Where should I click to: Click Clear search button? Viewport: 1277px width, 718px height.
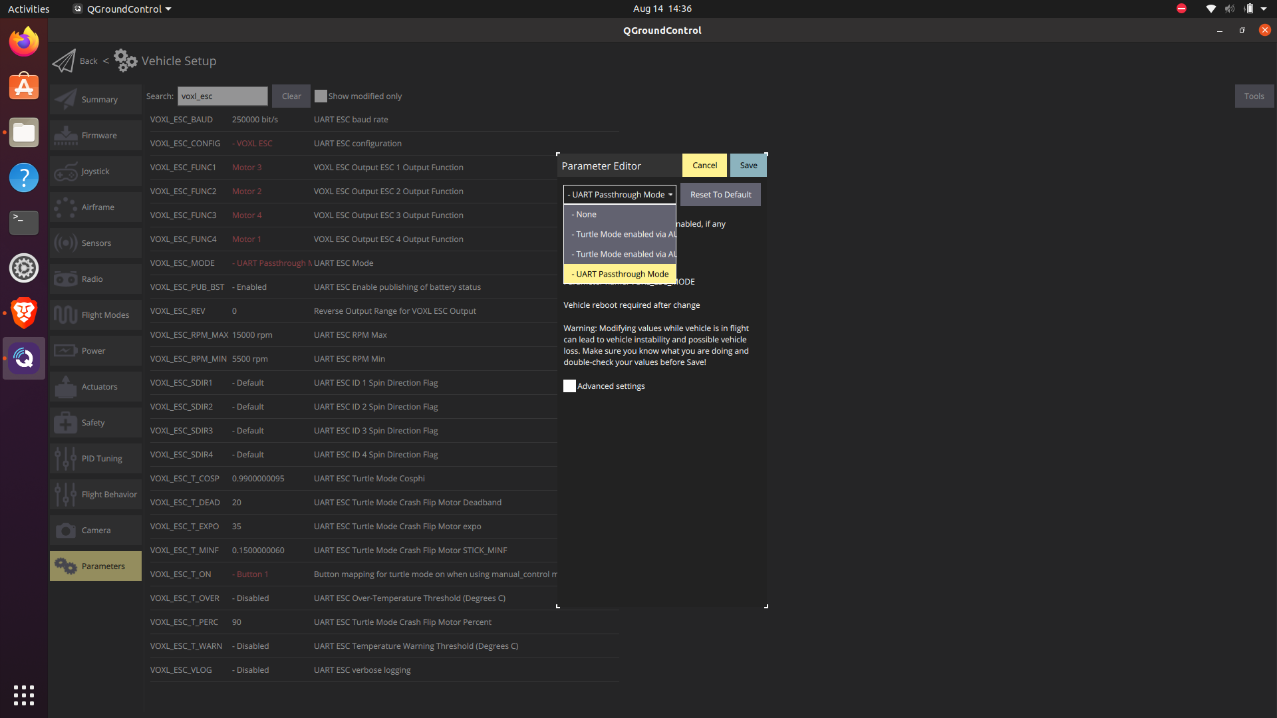click(x=291, y=96)
